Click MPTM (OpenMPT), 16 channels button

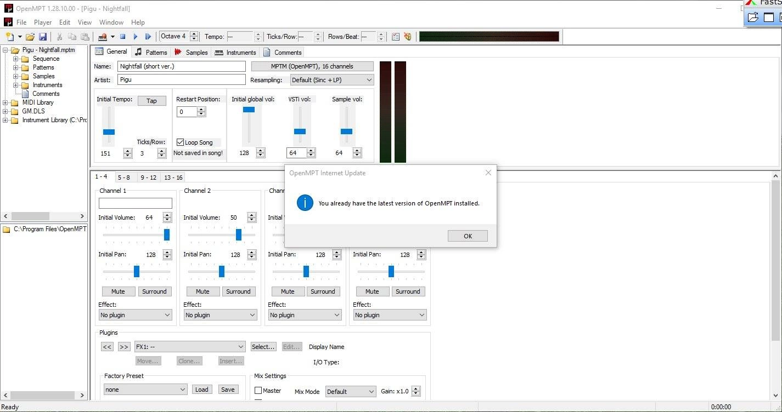click(312, 66)
